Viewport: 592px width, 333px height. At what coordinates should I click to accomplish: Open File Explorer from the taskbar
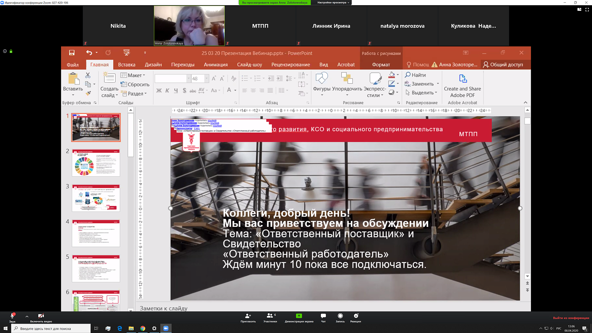pos(131,328)
